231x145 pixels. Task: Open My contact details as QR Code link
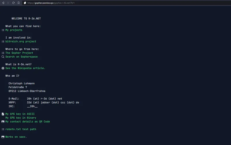click(27, 121)
